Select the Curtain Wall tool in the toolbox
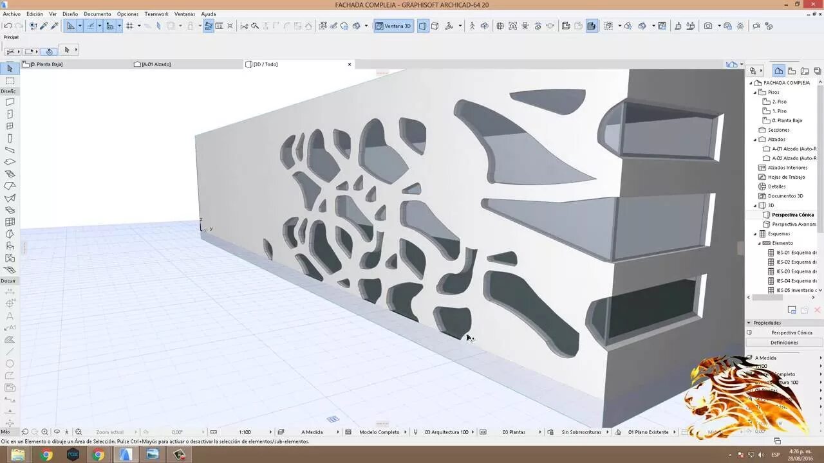This screenshot has height=463, width=824. pos(10,222)
